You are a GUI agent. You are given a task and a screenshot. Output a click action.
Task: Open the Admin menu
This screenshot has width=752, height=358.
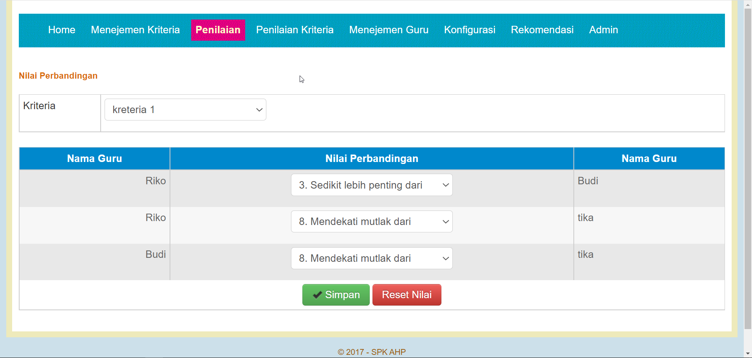(604, 30)
